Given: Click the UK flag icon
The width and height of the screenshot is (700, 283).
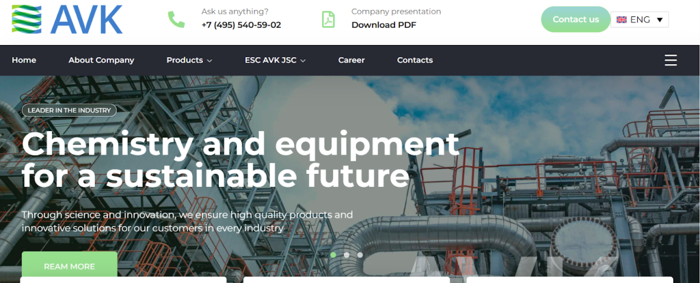Looking at the screenshot, I should click(621, 20).
